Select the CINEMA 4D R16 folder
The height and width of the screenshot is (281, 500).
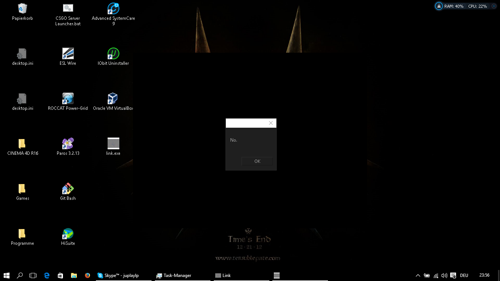22,144
